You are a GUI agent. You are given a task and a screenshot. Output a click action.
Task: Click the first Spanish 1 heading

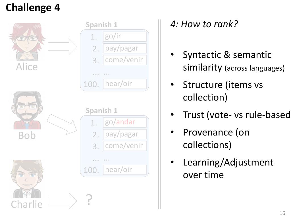(101, 25)
